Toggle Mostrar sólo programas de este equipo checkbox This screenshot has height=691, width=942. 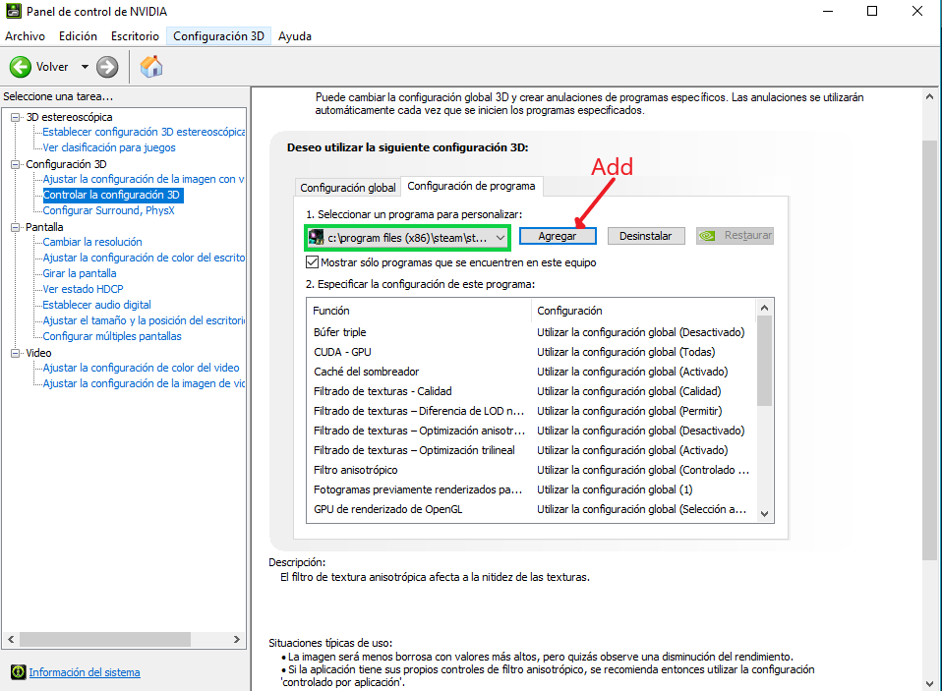coord(312,262)
